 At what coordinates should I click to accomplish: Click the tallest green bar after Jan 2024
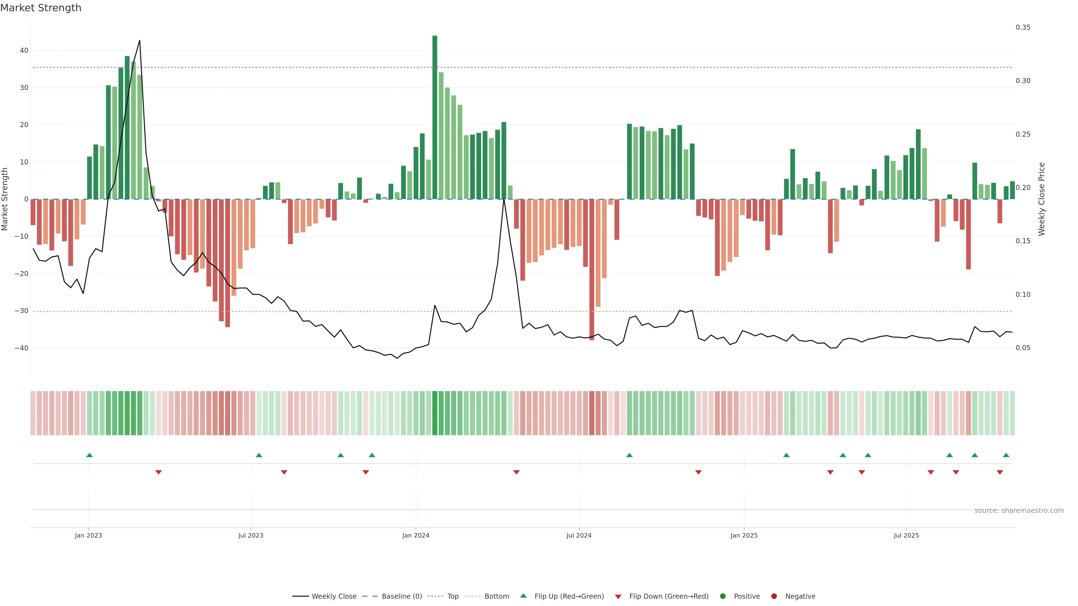pyautogui.click(x=435, y=117)
